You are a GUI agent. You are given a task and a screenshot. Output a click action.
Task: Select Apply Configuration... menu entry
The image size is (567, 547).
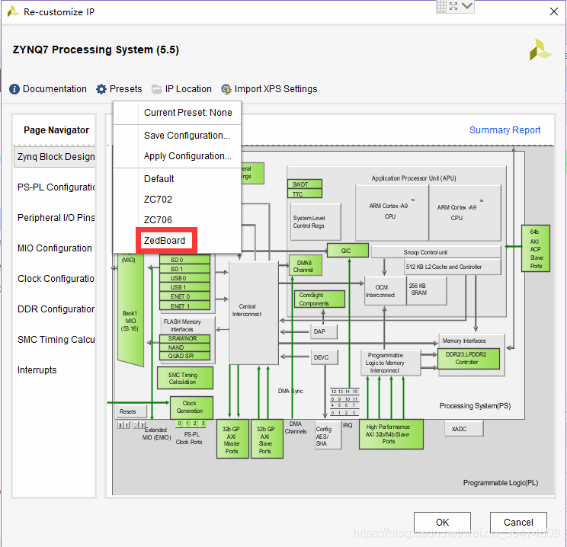click(177, 156)
